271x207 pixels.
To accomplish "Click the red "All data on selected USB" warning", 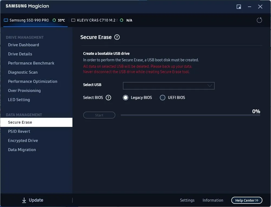I will [138, 67].
